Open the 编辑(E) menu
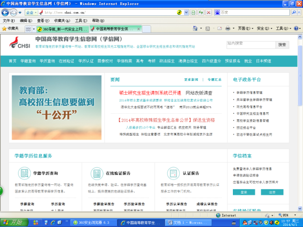The width and height of the screenshot is (303, 227). coord(26,20)
